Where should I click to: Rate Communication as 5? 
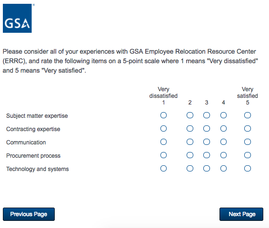[x=248, y=142]
